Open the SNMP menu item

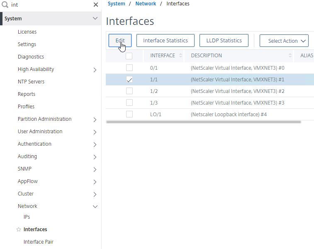24,168
